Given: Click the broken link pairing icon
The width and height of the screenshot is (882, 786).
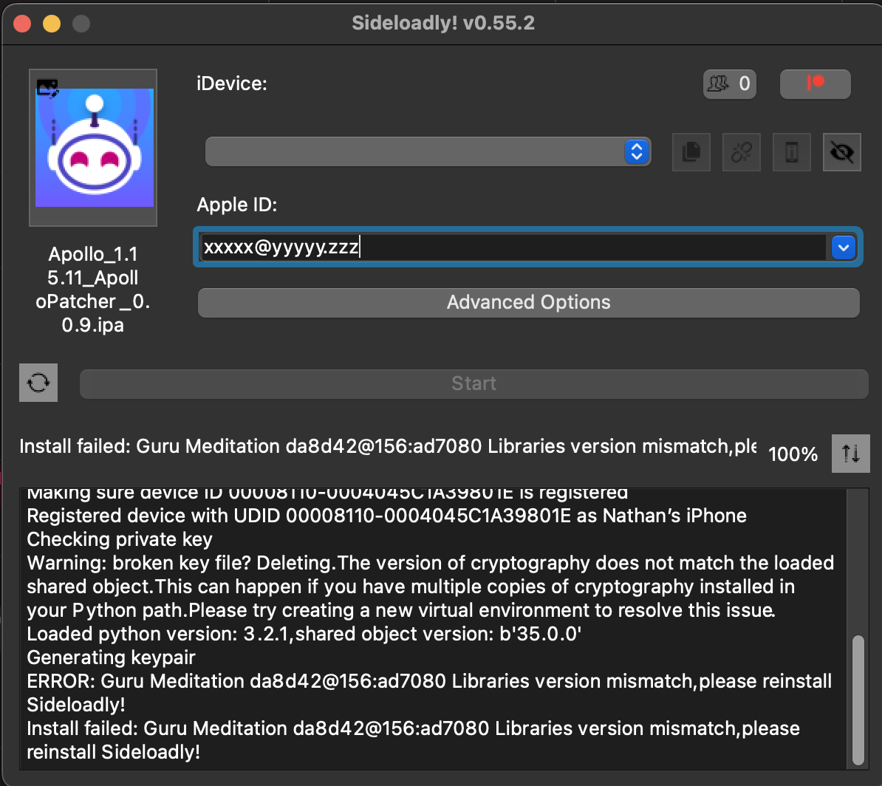Looking at the screenshot, I should (x=742, y=152).
